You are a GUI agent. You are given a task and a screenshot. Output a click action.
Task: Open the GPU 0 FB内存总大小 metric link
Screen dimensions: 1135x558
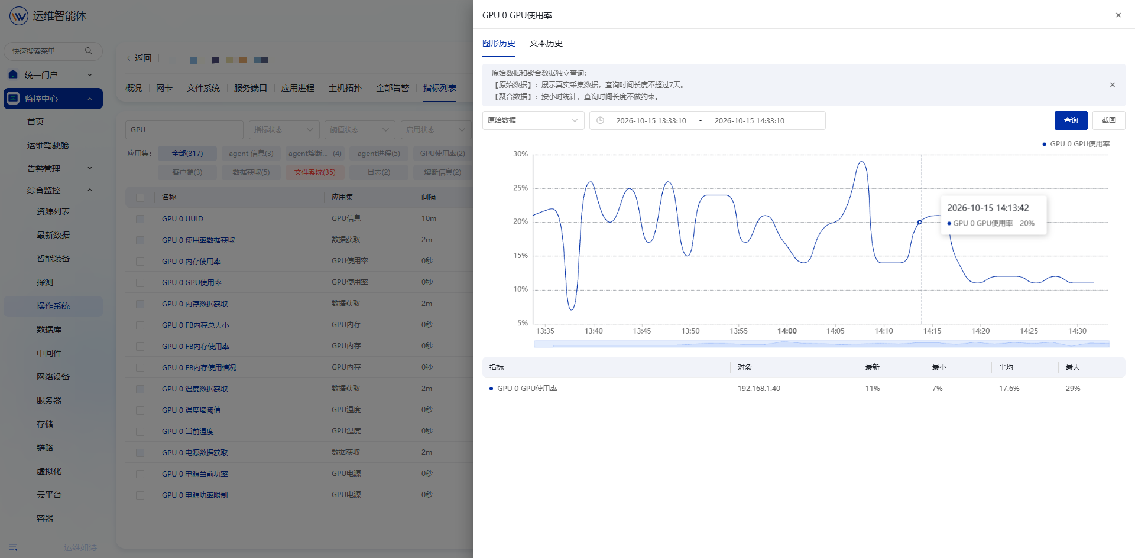pyautogui.click(x=196, y=325)
